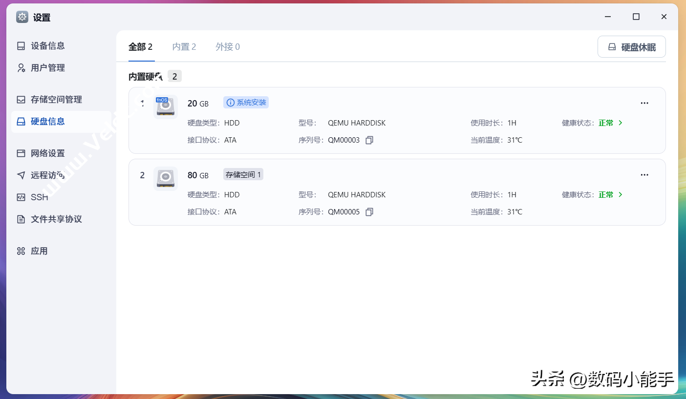Go to 用户管理 settings
The width and height of the screenshot is (686, 399).
[x=47, y=68]
